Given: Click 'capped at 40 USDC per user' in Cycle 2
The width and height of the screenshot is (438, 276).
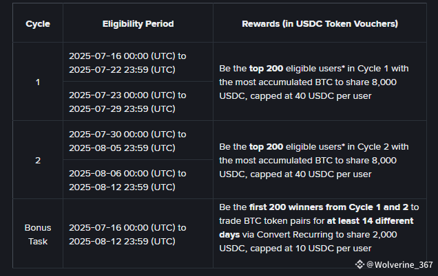Looking at the screenshot, I should pos(311,174).
